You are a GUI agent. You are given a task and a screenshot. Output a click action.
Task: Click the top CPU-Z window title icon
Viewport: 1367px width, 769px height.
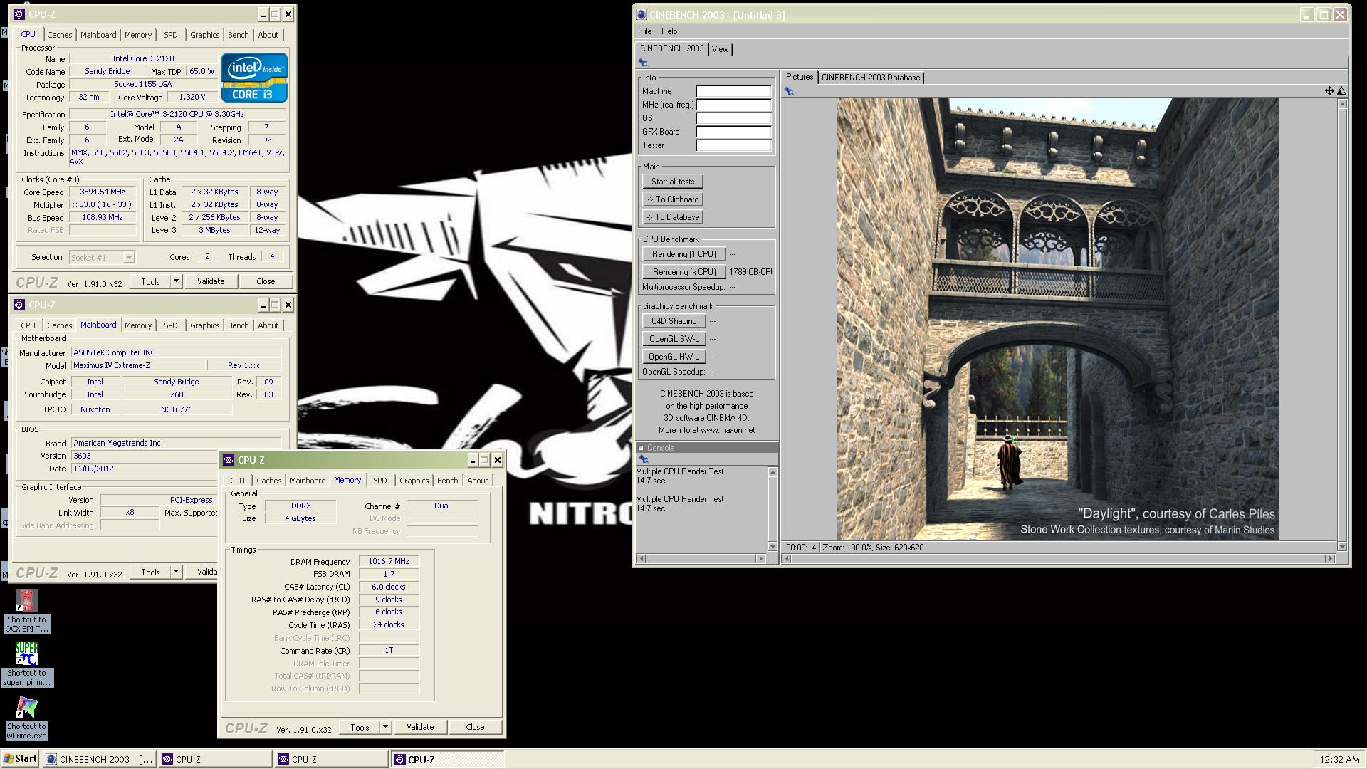coord(19,14)
